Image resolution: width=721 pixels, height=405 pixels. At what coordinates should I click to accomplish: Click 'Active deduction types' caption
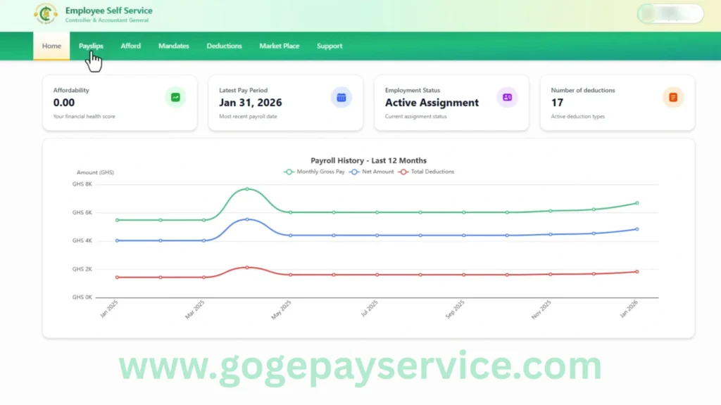578,117
